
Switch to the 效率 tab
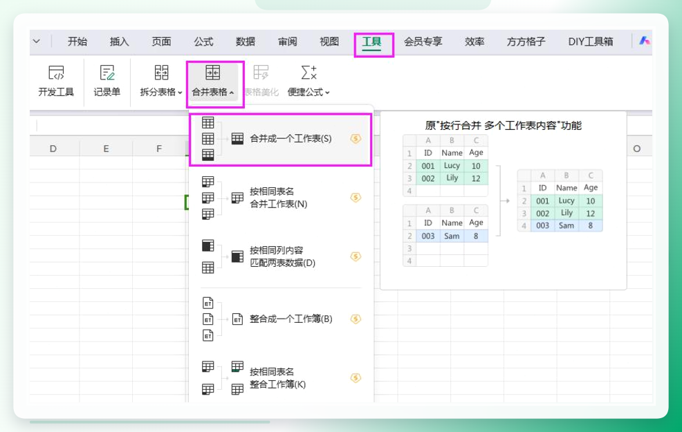coord(474,41)
